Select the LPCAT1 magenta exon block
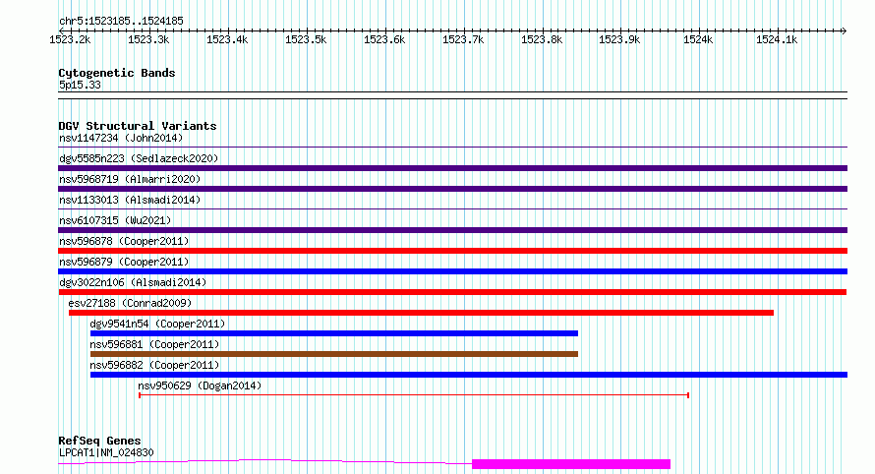This screenshot has width=875, height=474. [571, 464]
